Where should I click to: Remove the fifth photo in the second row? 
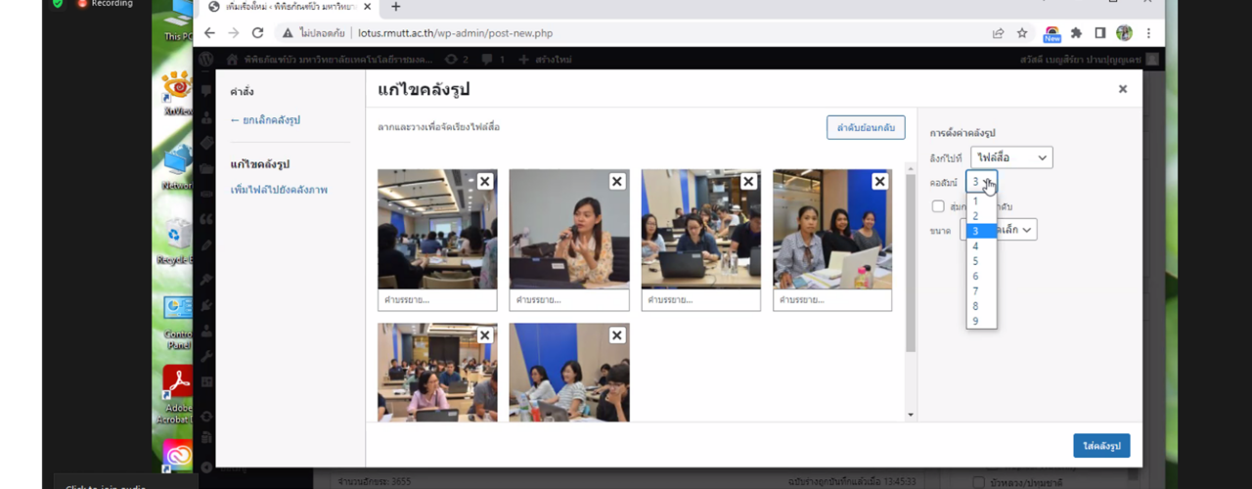(485, 335)
